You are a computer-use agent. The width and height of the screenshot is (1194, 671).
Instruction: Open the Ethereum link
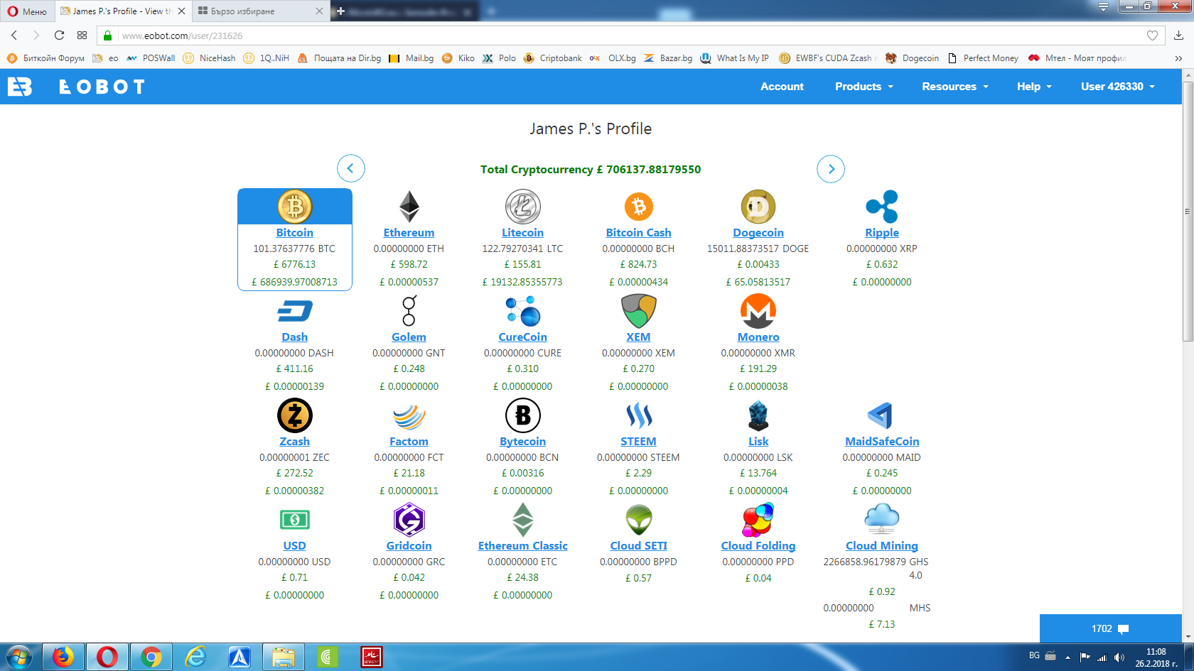(409, 233)
